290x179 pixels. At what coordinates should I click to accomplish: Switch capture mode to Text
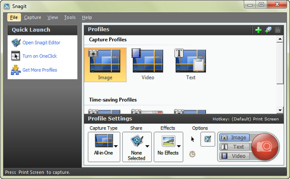click(234, 147)
